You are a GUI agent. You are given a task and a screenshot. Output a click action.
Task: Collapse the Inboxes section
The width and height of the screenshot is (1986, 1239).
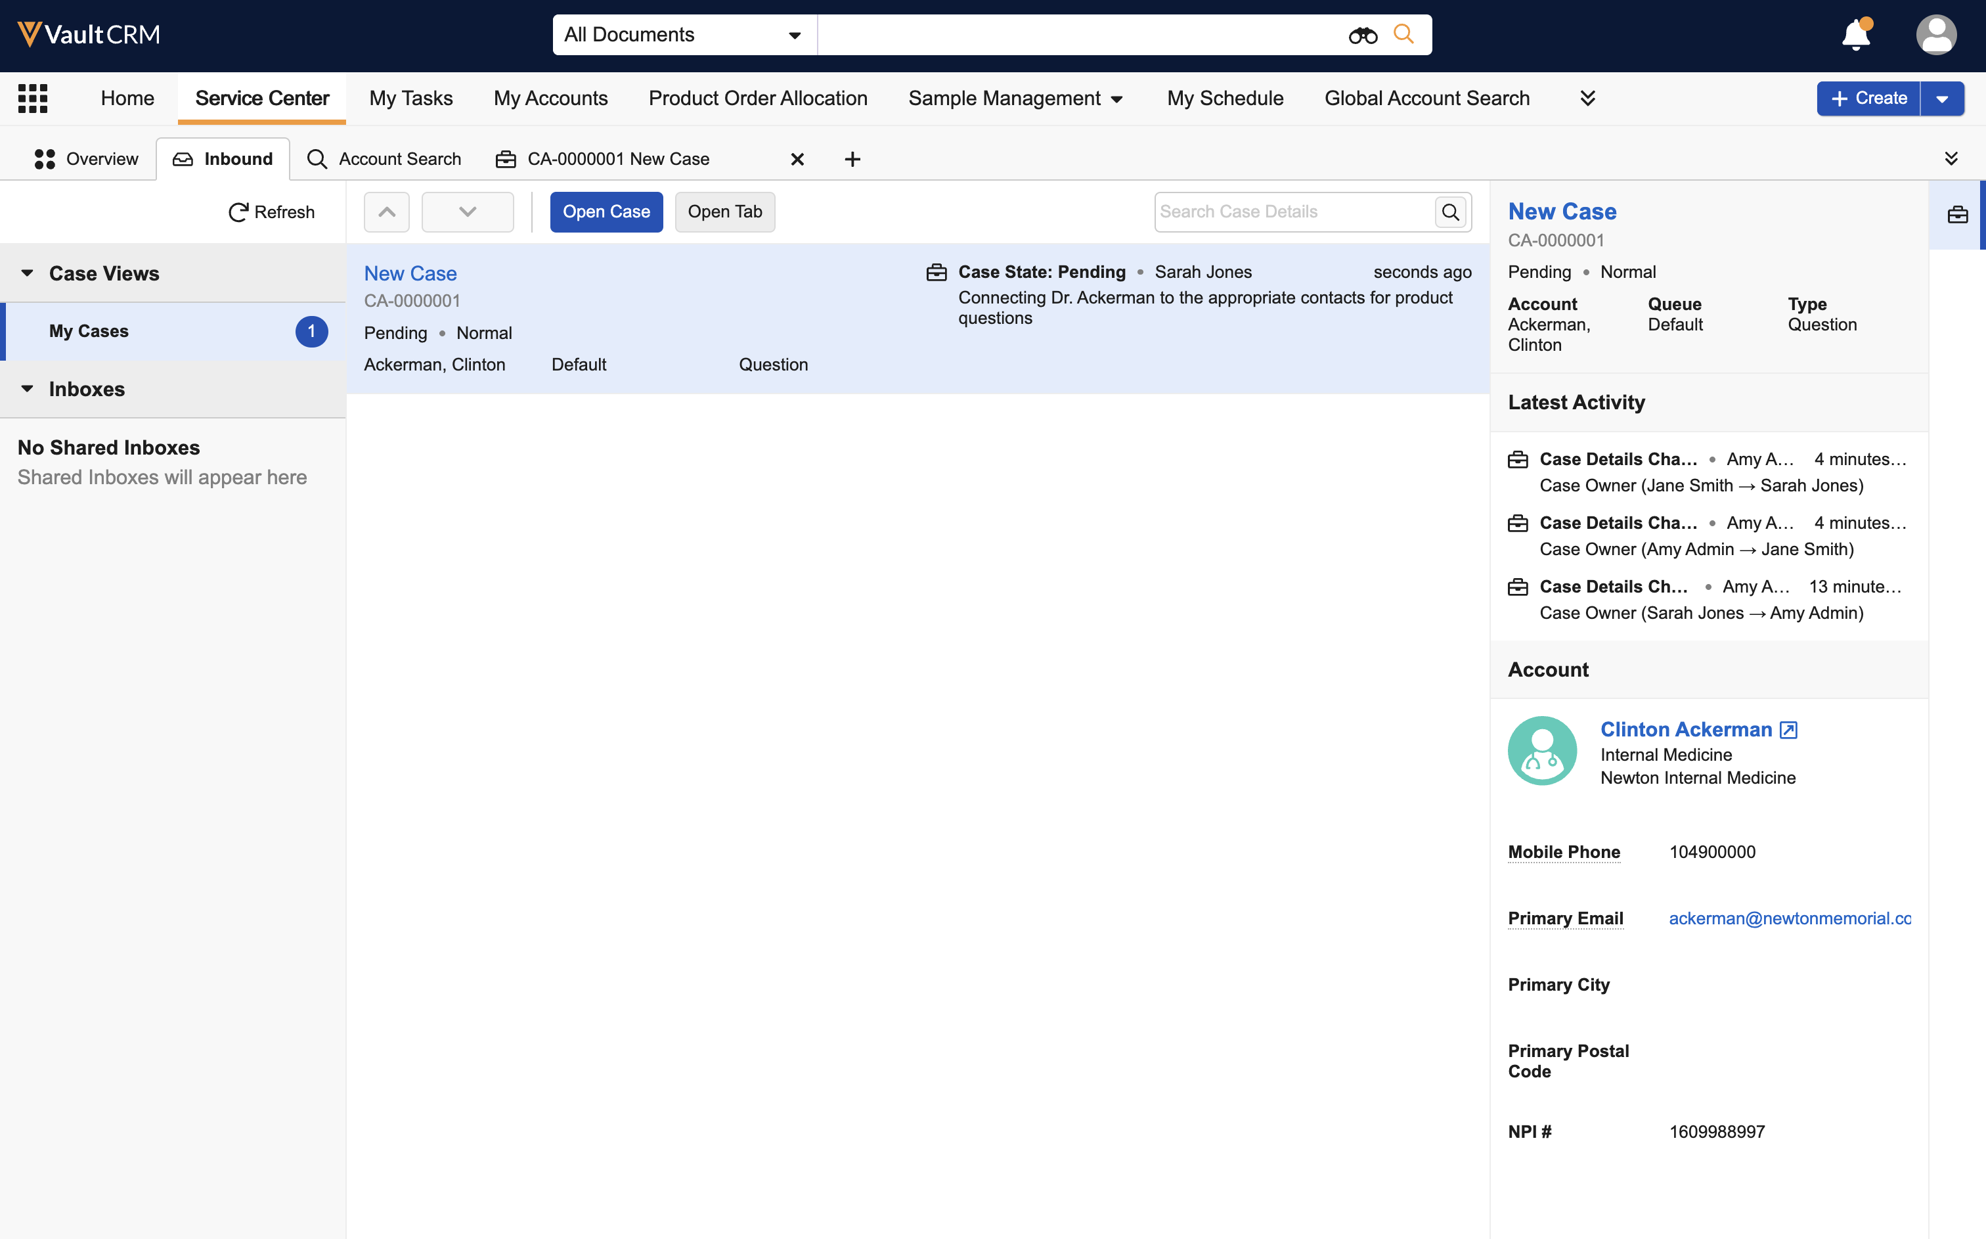(28, 388)
